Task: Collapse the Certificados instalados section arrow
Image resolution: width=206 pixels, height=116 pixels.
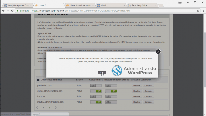Action: coord(38,80)
